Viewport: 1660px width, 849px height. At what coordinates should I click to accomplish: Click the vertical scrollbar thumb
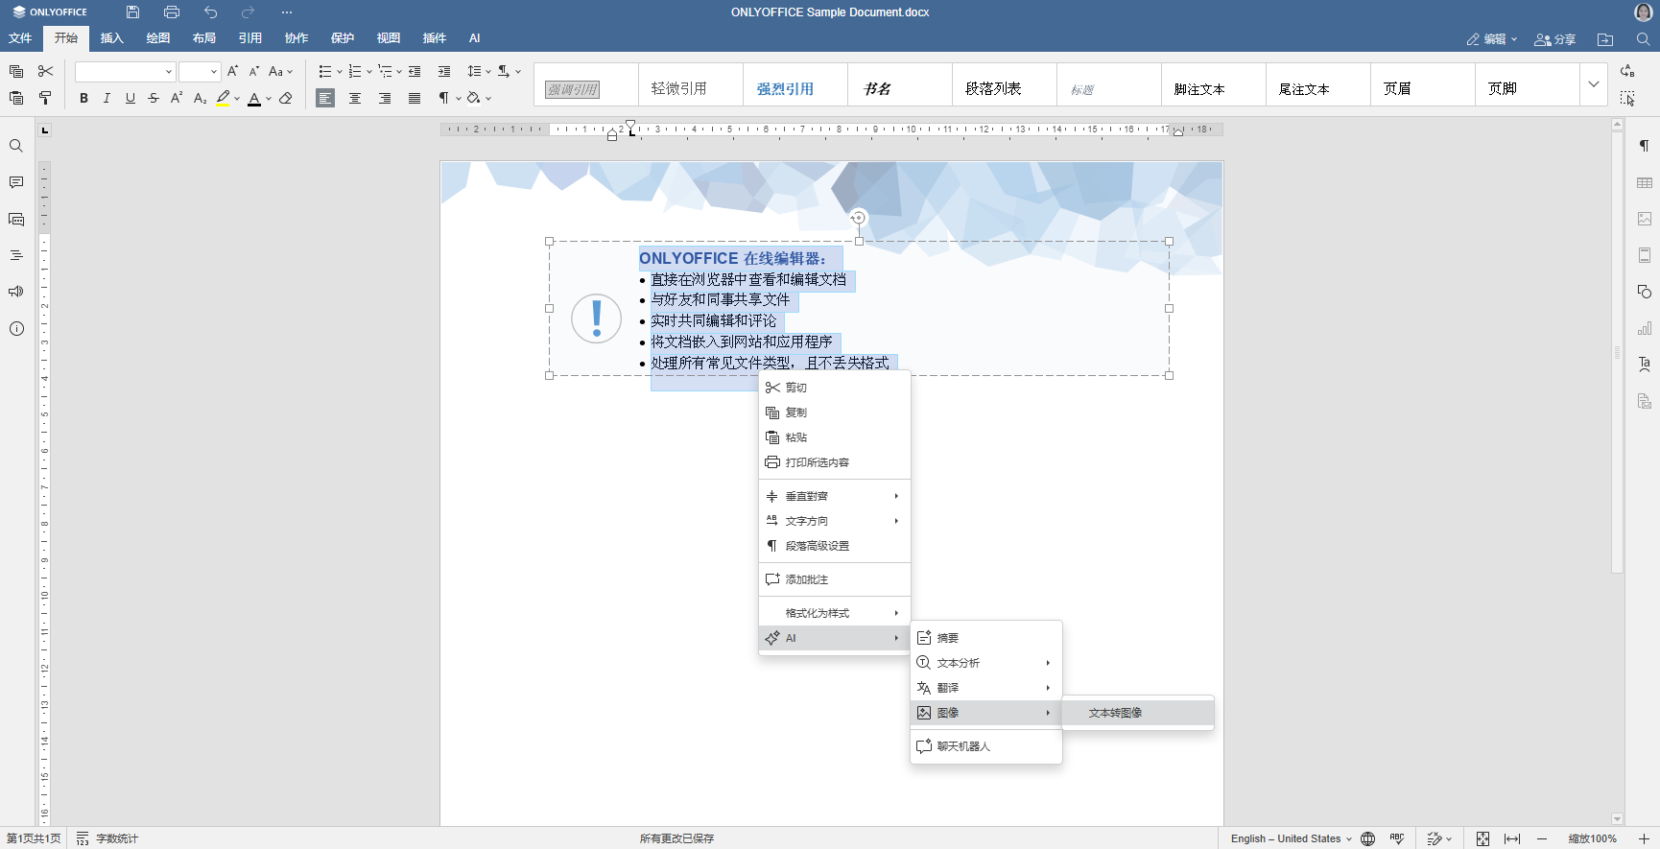click(x=1617, y=352)
